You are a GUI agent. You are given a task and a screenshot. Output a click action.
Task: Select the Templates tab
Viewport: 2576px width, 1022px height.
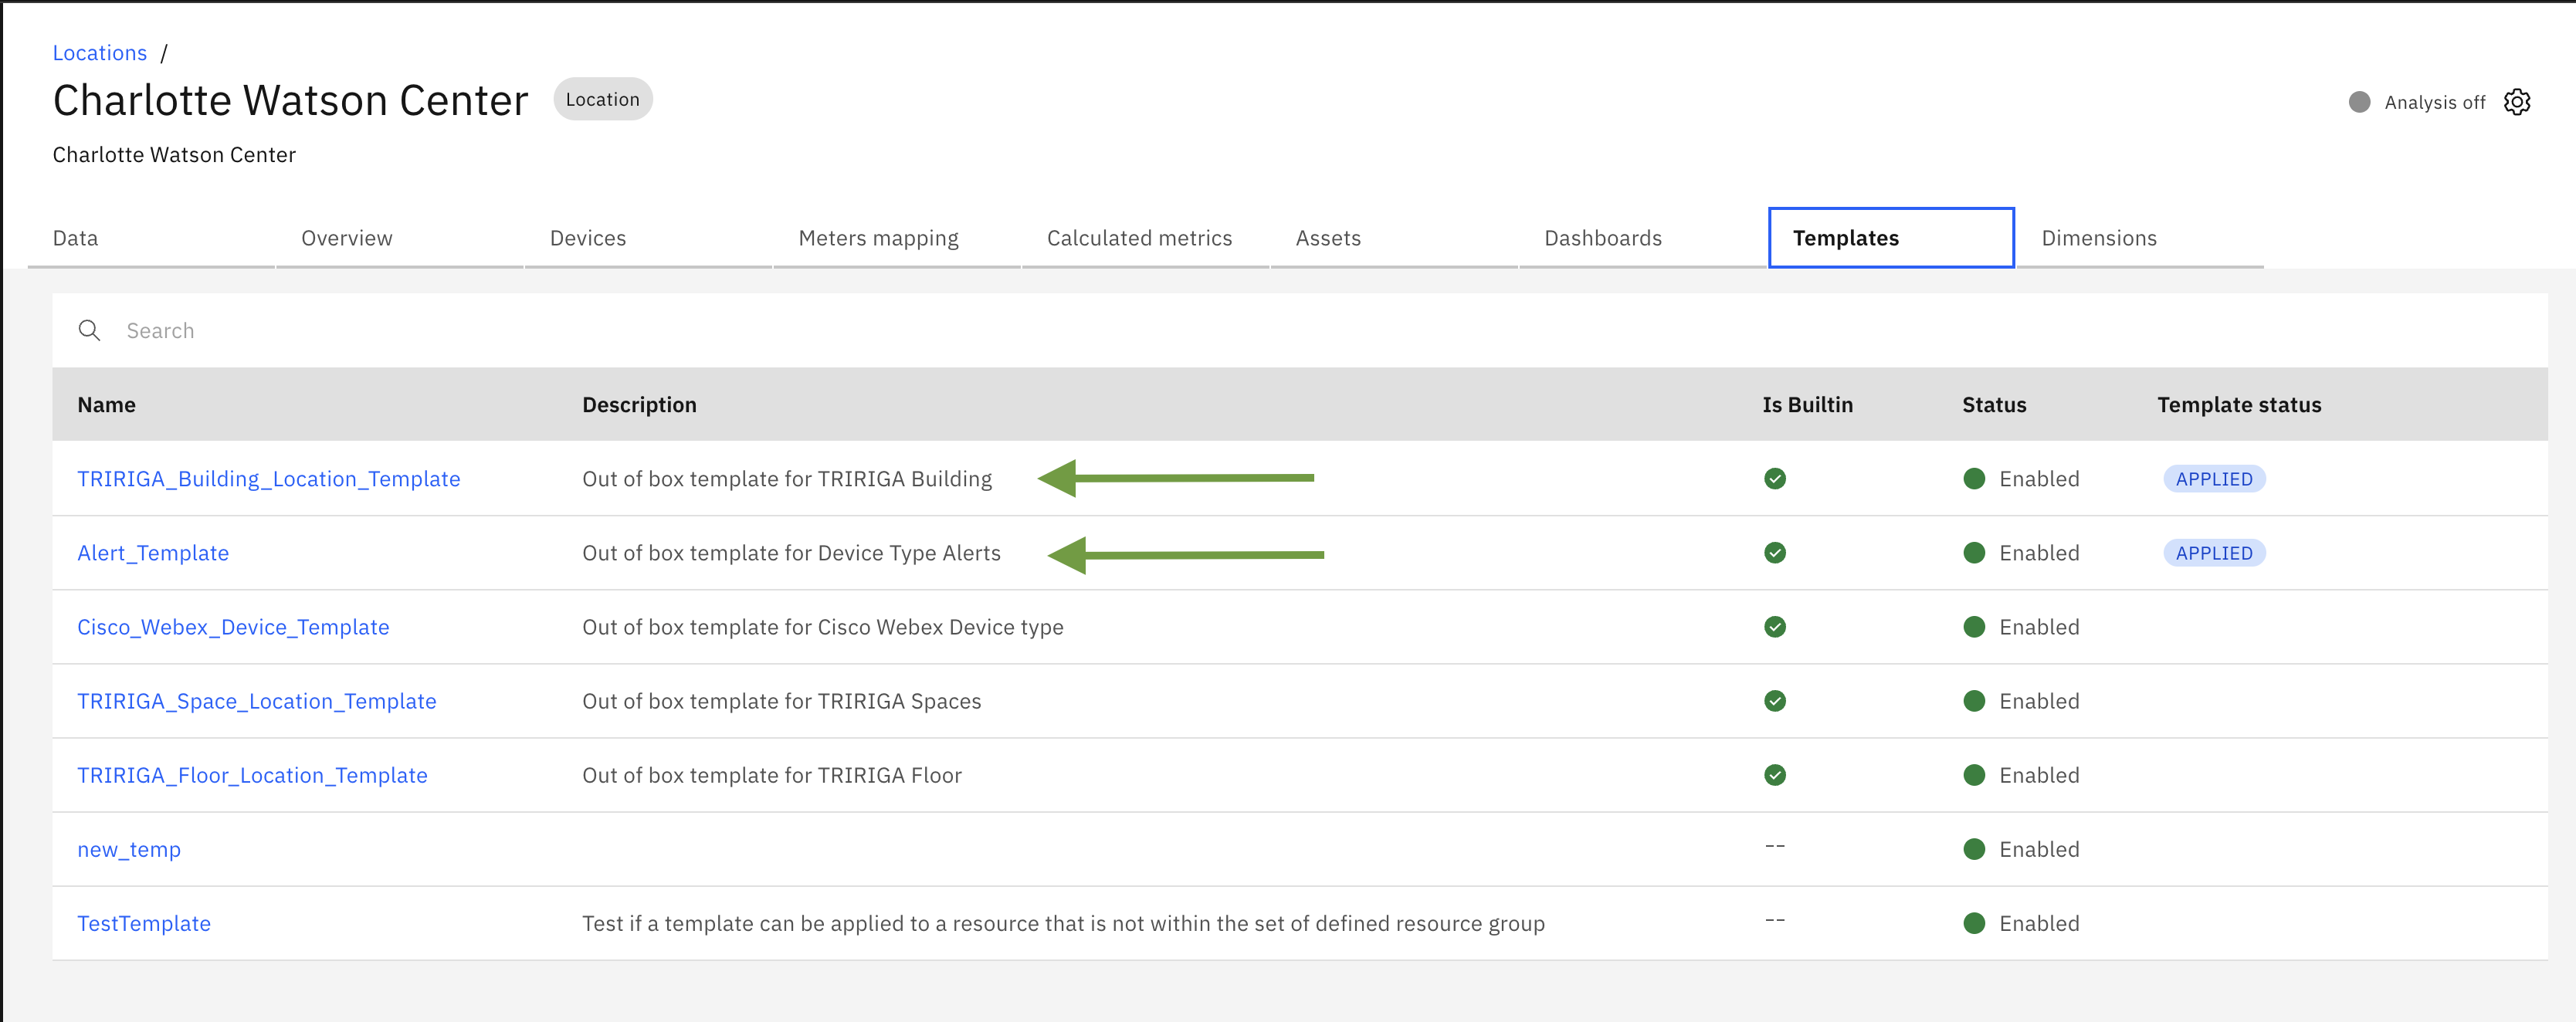tap(1891, 238)
